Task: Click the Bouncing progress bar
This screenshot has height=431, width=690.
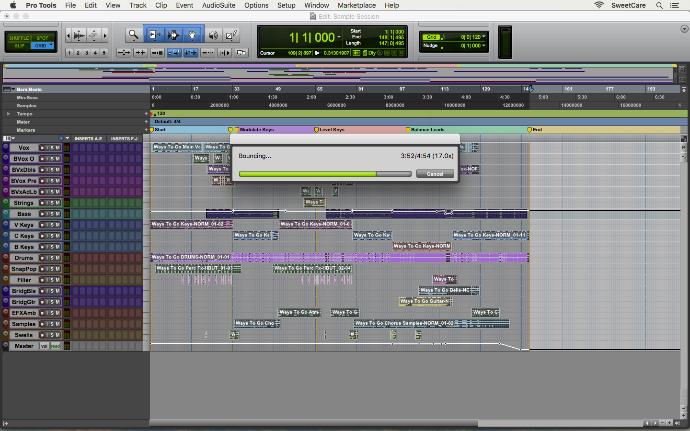Action: pos(325,174)
